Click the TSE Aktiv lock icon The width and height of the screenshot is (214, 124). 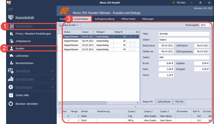pyautogui.click(x=174, y=2)
